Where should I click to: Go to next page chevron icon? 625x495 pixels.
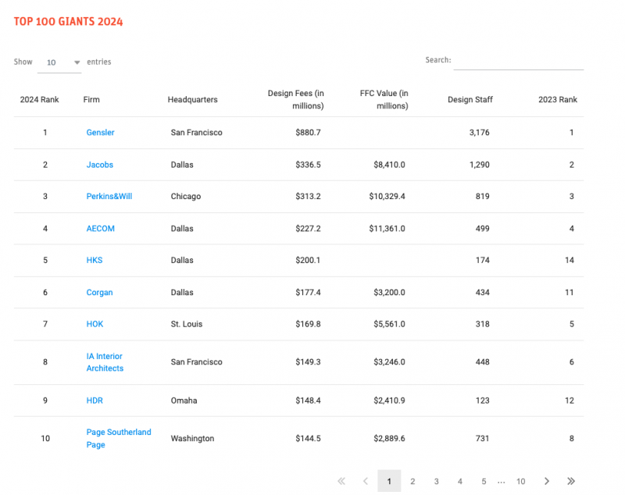(546, 481)
